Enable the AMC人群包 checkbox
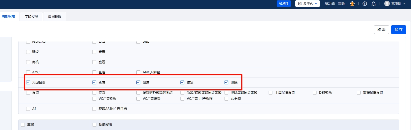Image resolution: width=411 pixels, height=130 pixels. pyautogui.click(x=138, y=72)
